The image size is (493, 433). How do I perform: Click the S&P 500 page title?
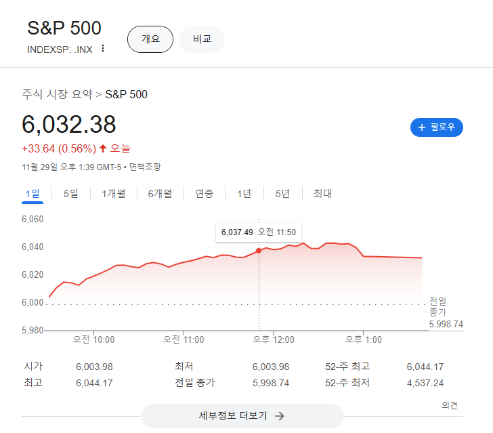click(x=64, y=28)
